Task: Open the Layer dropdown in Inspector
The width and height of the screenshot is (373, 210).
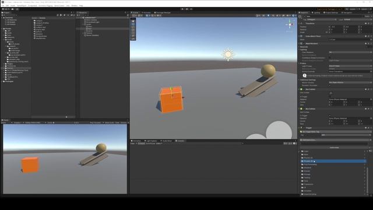Action: [x=357, y=19]
